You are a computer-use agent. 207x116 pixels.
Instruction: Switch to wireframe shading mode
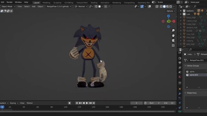tap(161, 6)
